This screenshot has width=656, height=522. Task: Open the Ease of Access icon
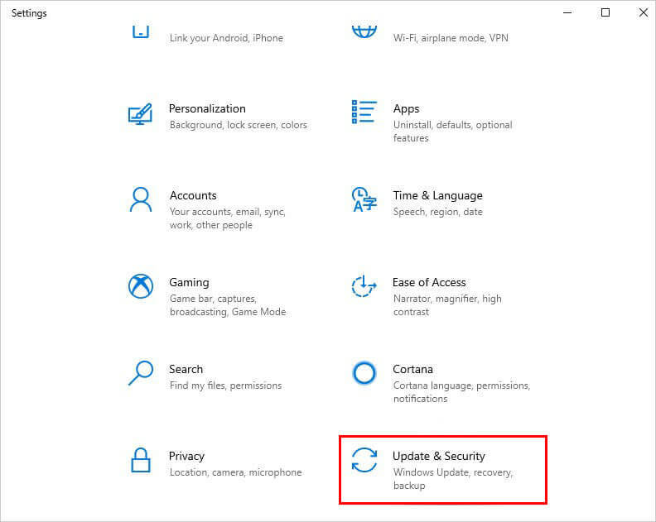click(x=364, y=286)
